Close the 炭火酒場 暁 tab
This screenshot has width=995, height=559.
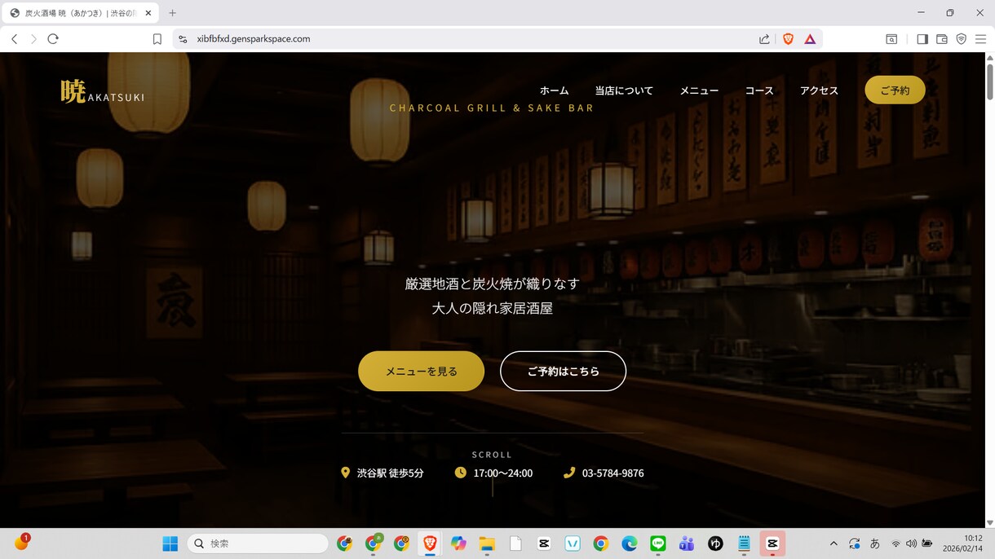tap(148, 13)
